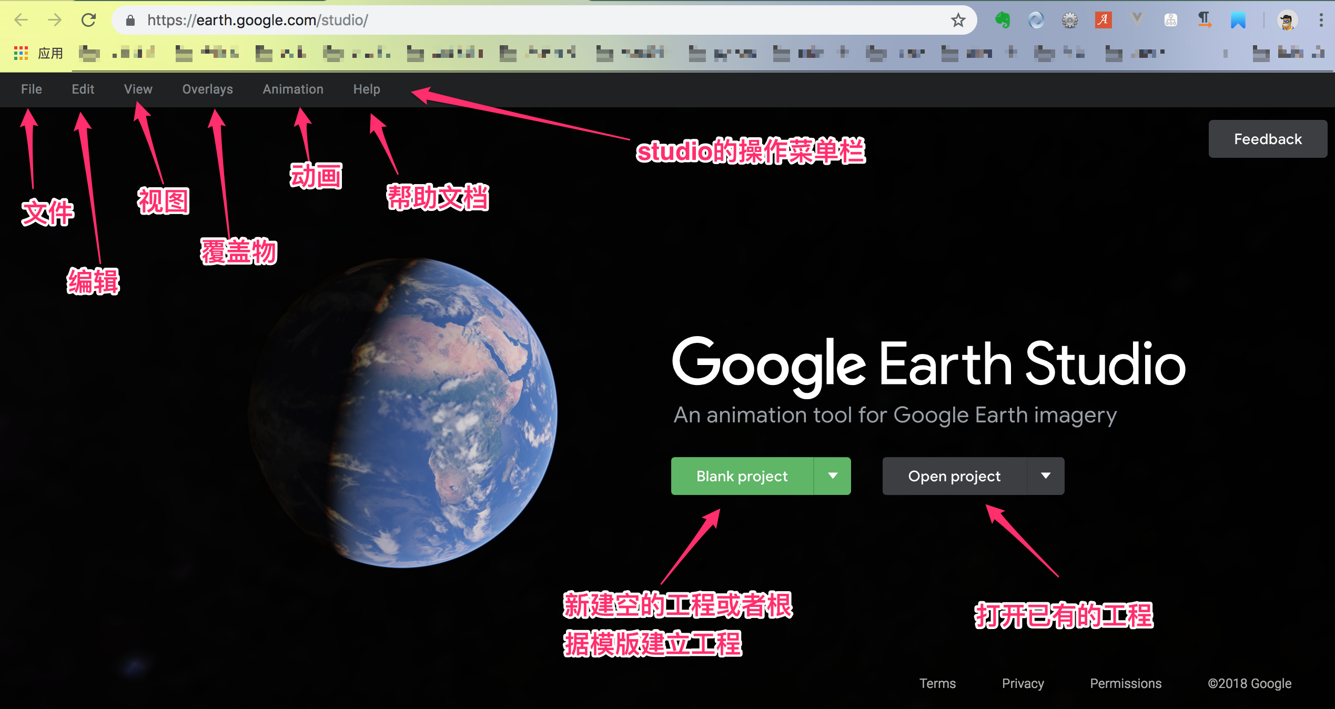Viewport: 1335px width, 709px height.
Task: Open the Chrome profile avatar
Action: (x=1288, y=20)
